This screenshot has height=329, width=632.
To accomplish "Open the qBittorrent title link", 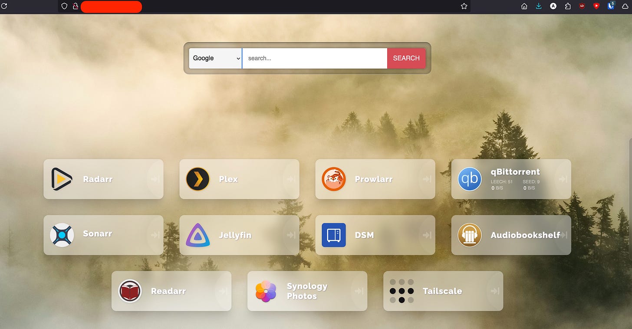I will point(515,171).
